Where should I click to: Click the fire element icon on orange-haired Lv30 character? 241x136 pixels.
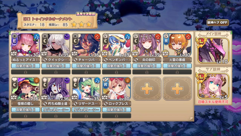188,37
